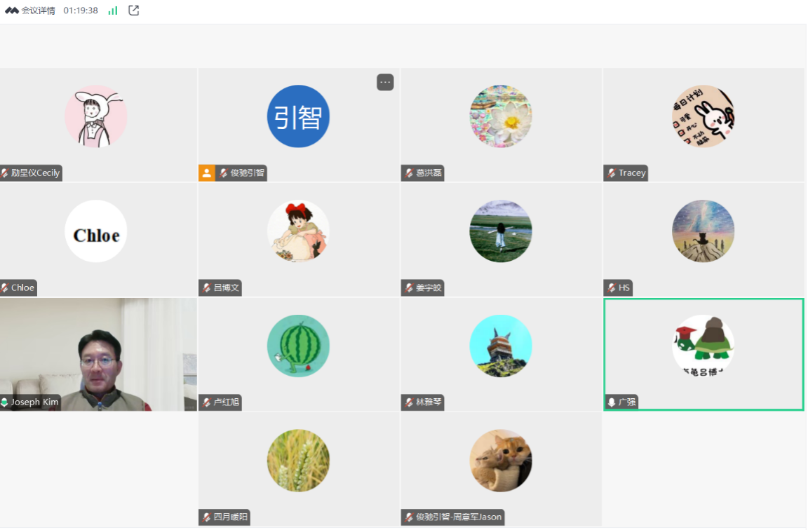Click the watermelon avatar of 卢红旭

coord(298,346)
